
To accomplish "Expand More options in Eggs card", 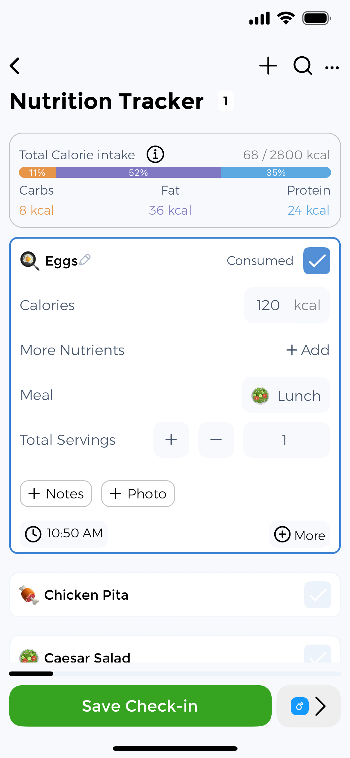I will [x=300, y=535].
